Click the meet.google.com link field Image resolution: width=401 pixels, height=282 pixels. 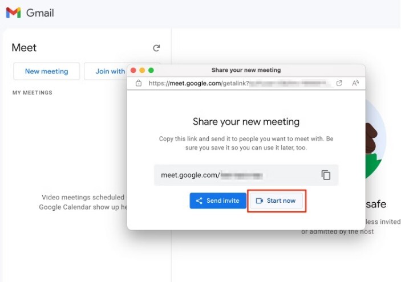pyautogui.click(x=246, y=175)
